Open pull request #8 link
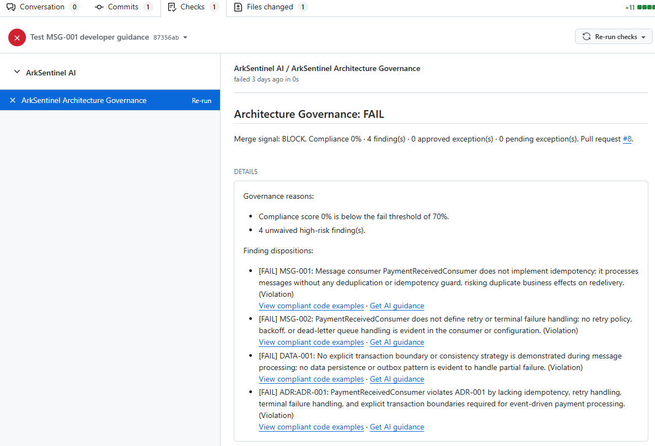 point(627,139)
